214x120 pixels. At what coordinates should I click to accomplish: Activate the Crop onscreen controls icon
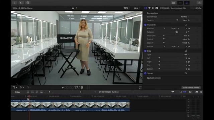point(186,51)
